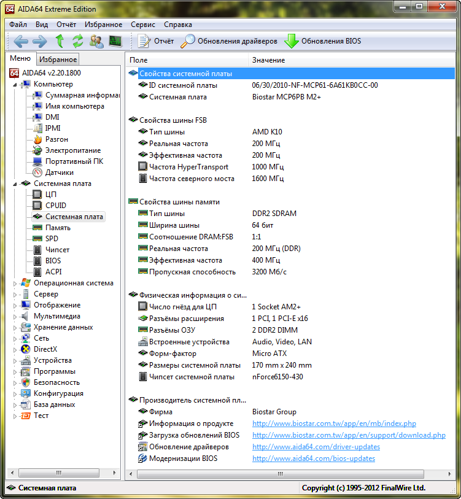
Task: Click right arrow of details scrollbar
Action: pos(449,474)
